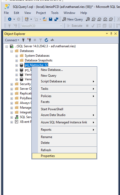Click Connect plug icon in Object Explorer
The image size is (120, 195).
click(x=23, y=40)
